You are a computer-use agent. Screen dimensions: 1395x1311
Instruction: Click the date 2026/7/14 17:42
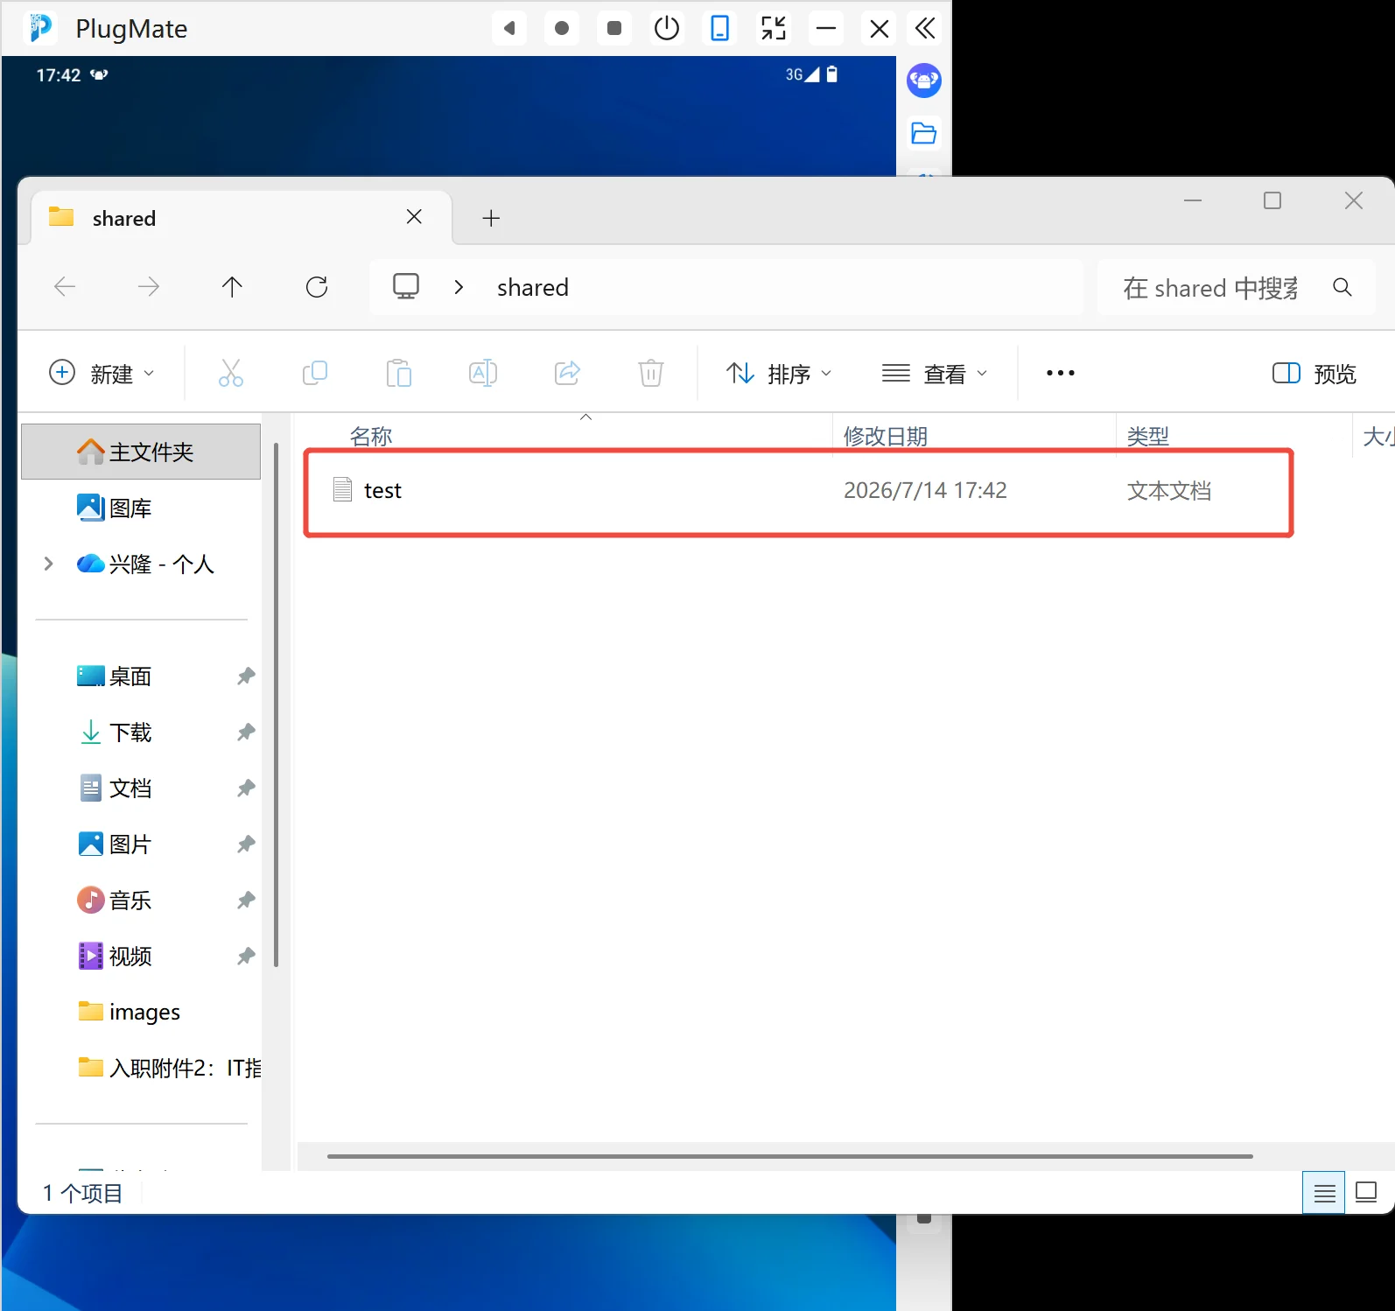click(925, 490)
